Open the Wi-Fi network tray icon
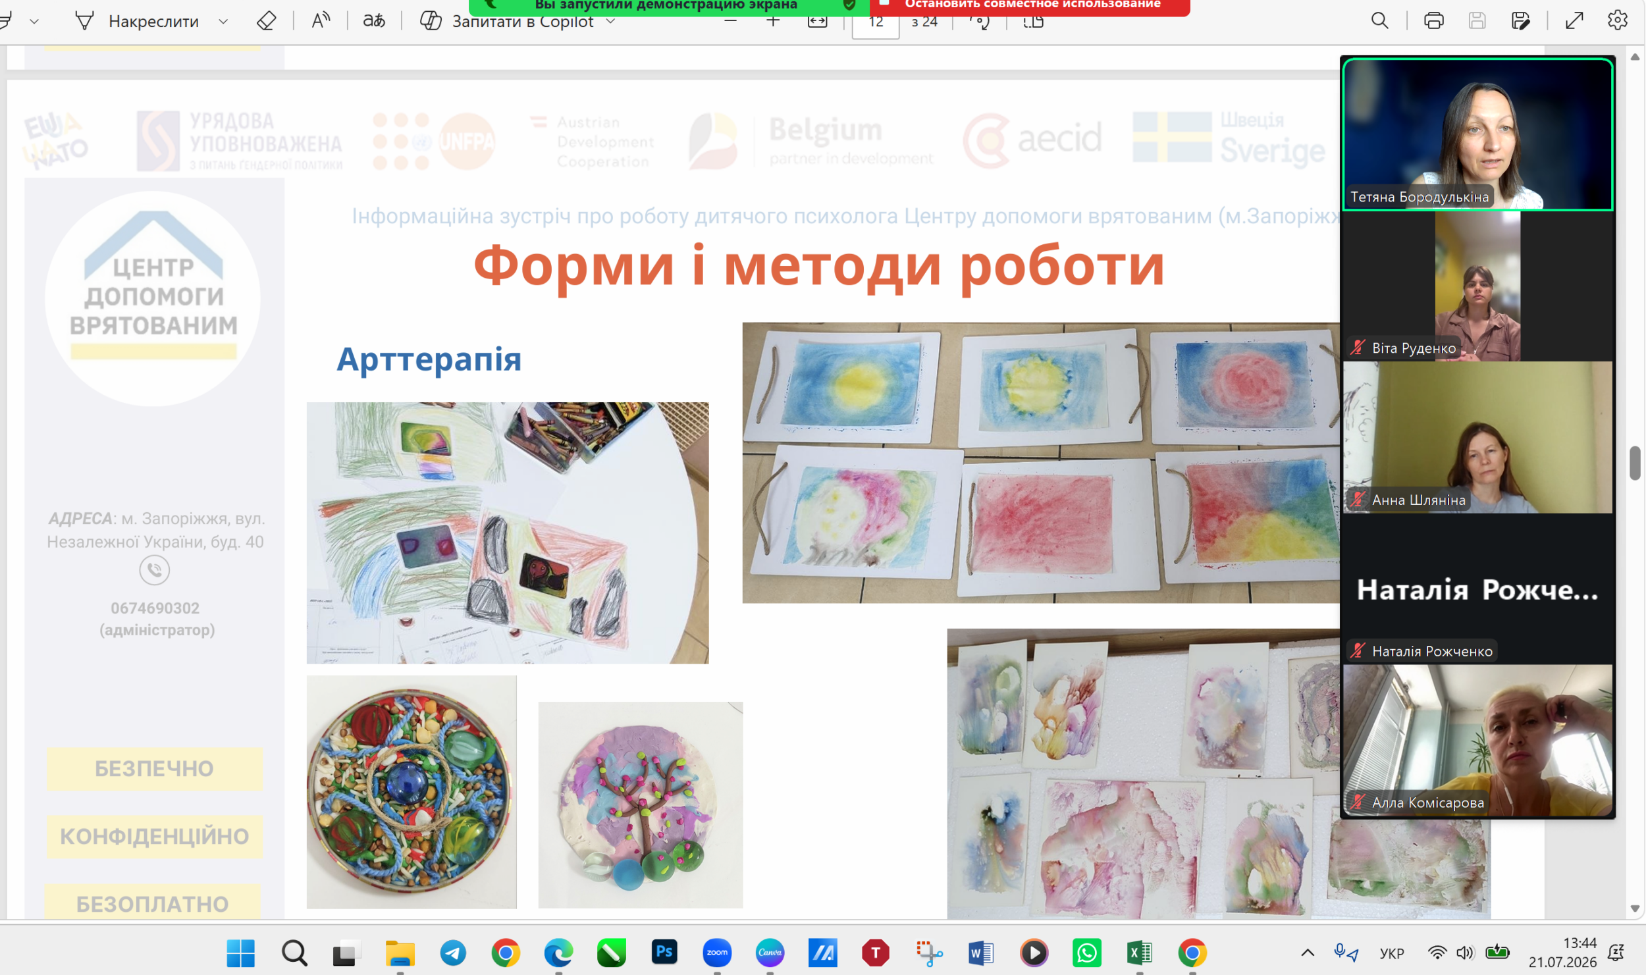Viewport: 1646px width, 975px height. tap(1437, 953)
